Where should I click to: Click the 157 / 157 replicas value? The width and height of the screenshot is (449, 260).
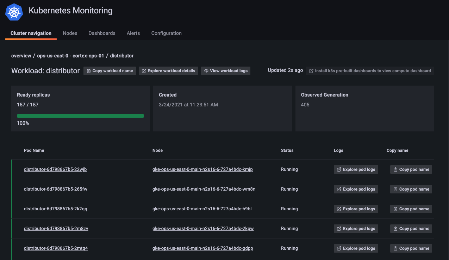(27, 105)
